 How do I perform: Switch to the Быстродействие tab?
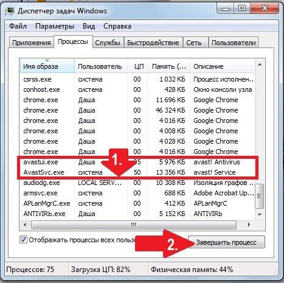point(153,43)
